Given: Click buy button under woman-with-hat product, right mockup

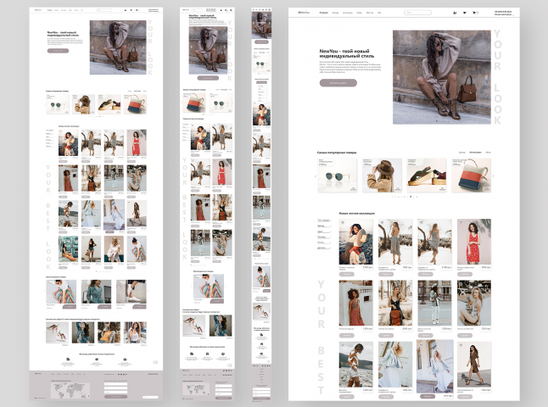Looking at the screenshot, I should pyautogui.click(x=347, y=274).
